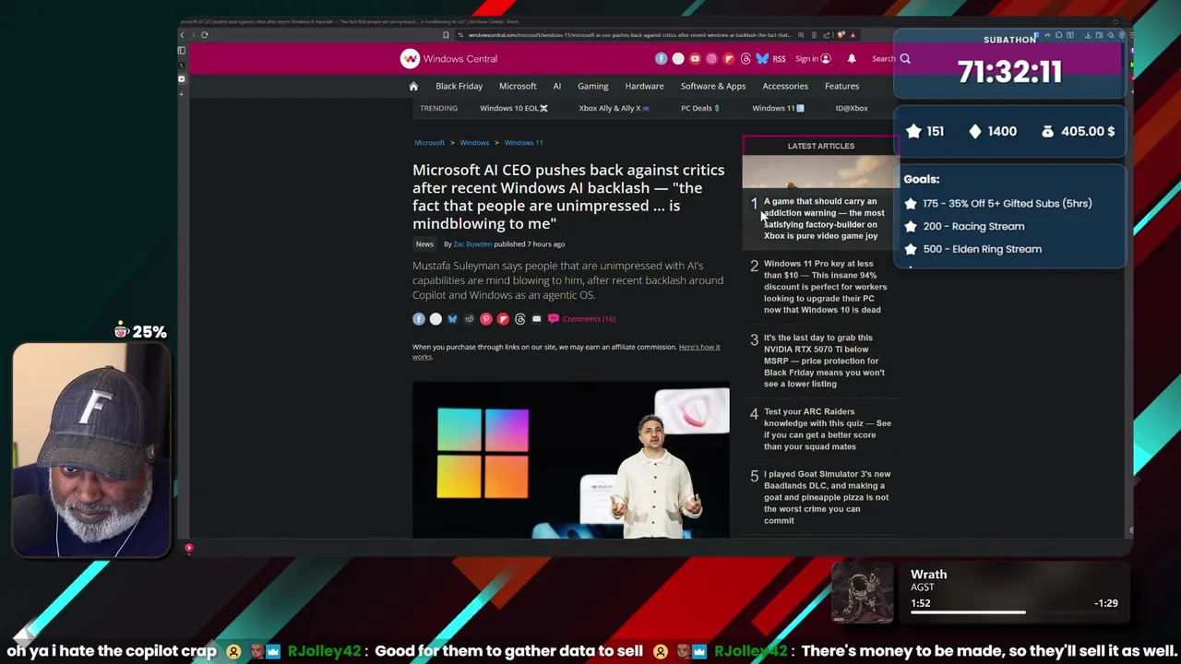Viewport: 1181px width, 664px height.
Task: Click Sign in with profile icon
Action: pos(813,59)
